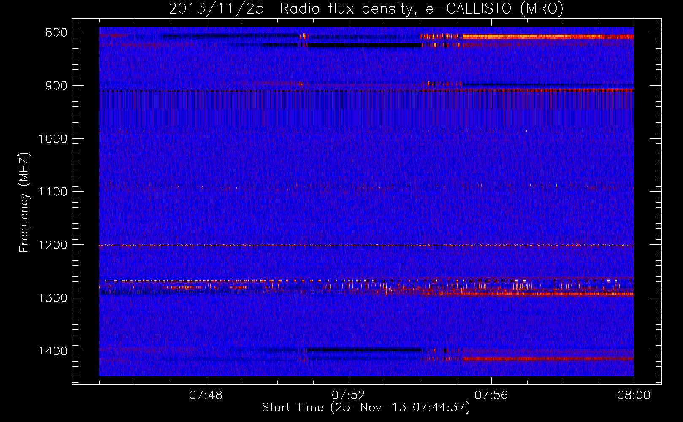Screen dimensions: 683x422
Task: Click the thin dotted line at 1200 MHz
Action: coord(366,245)
